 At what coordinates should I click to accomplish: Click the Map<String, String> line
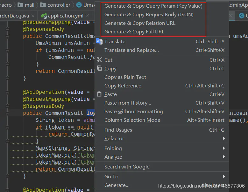[x=65, y=148]
